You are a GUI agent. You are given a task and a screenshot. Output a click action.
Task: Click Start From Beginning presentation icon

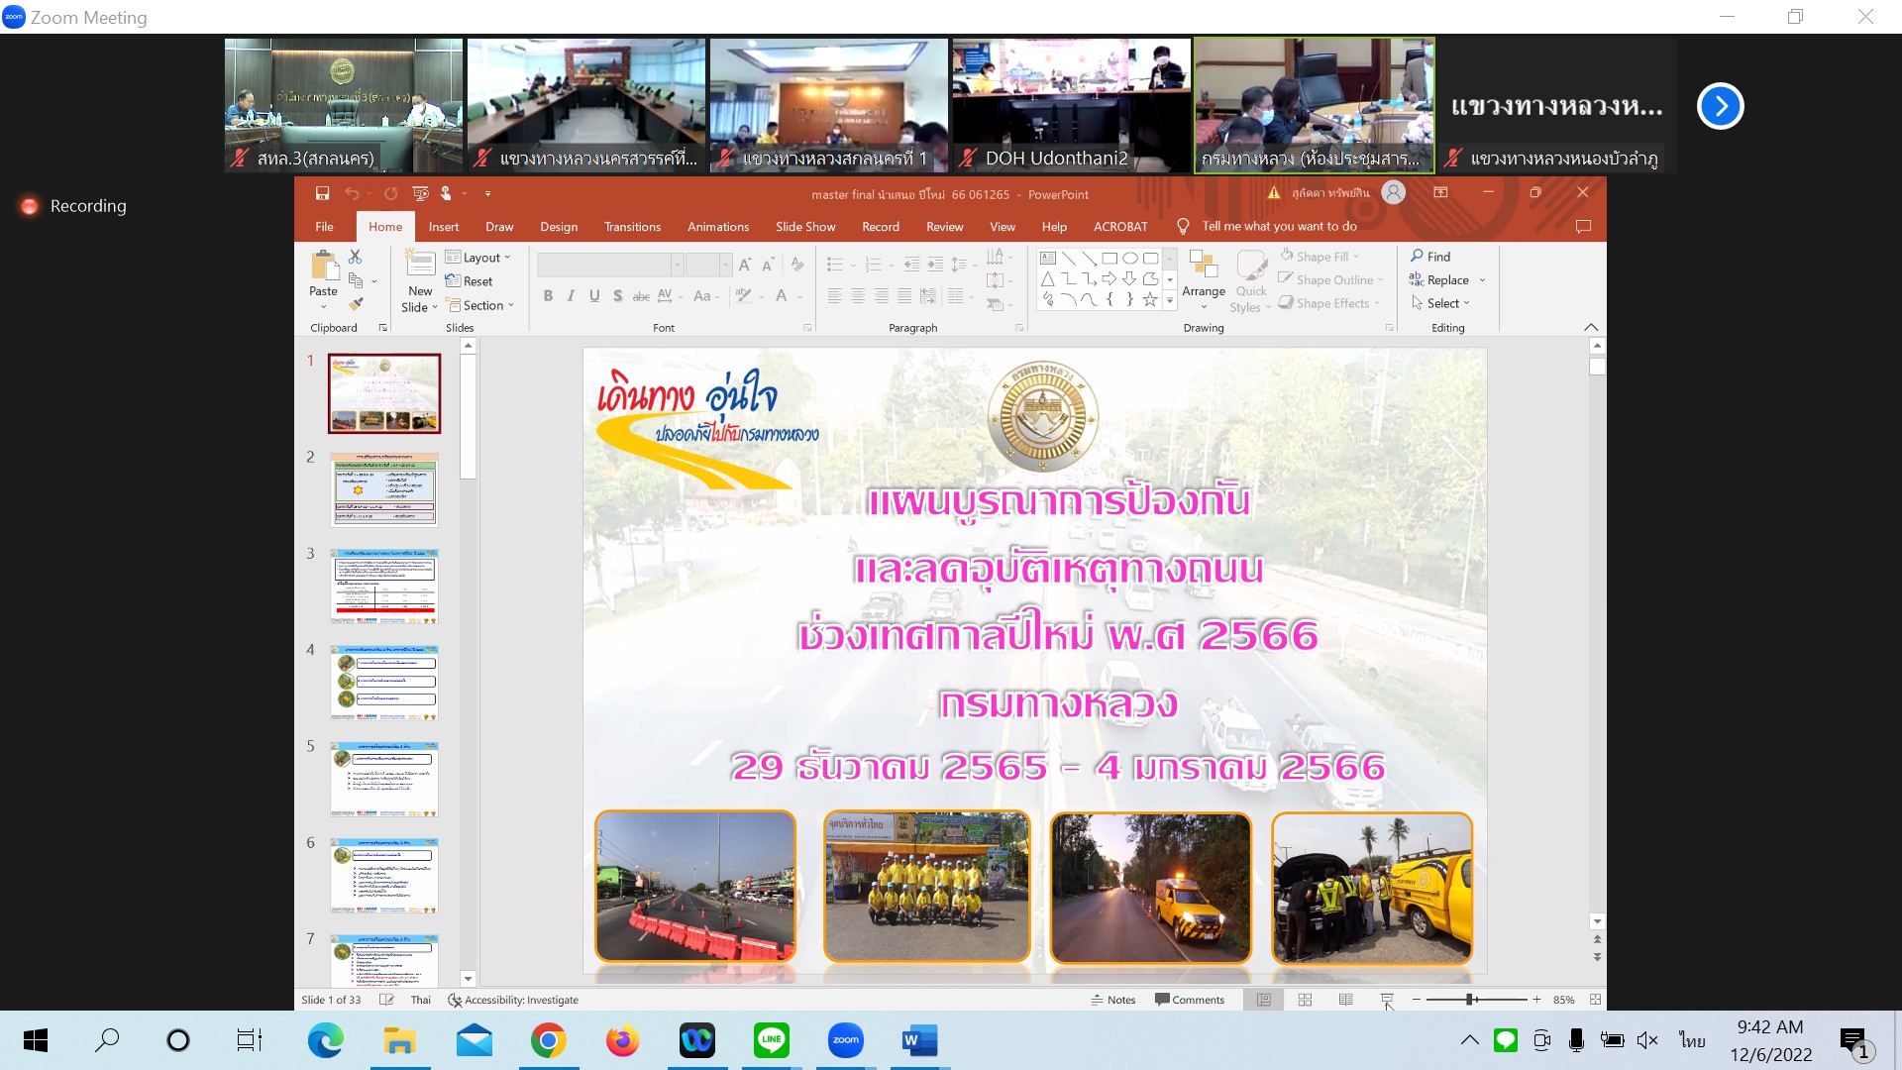420,194
